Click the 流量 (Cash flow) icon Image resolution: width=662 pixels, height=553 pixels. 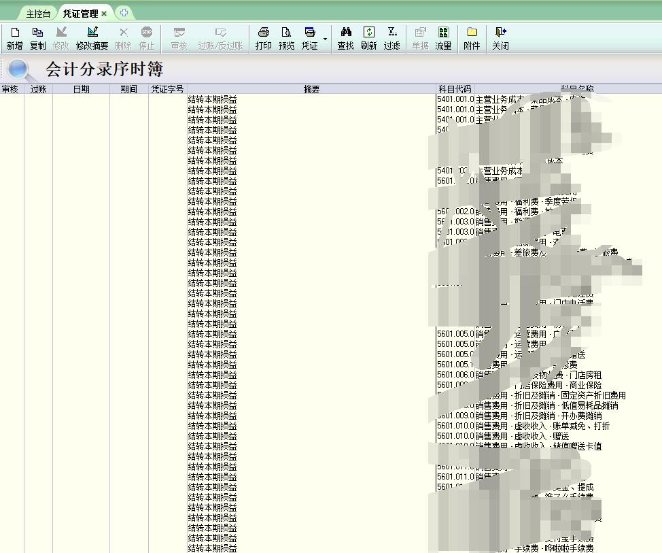pyautogui.click(x=443, y=39)
